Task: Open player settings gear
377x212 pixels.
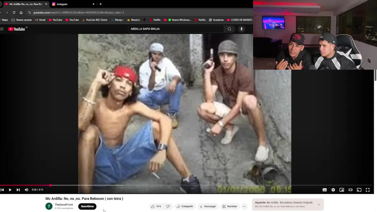Action: point(333,190)
